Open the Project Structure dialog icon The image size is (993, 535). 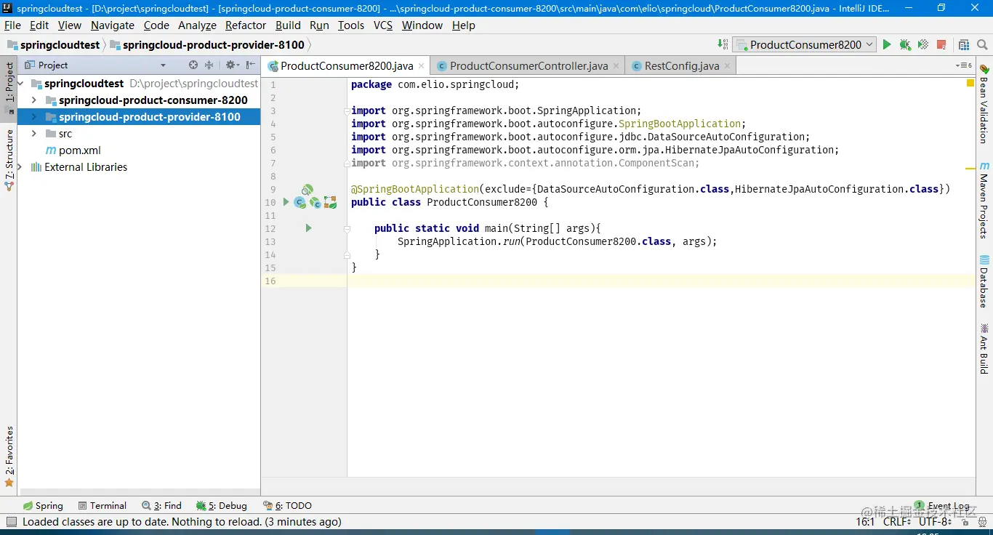(x=964, y=45)
